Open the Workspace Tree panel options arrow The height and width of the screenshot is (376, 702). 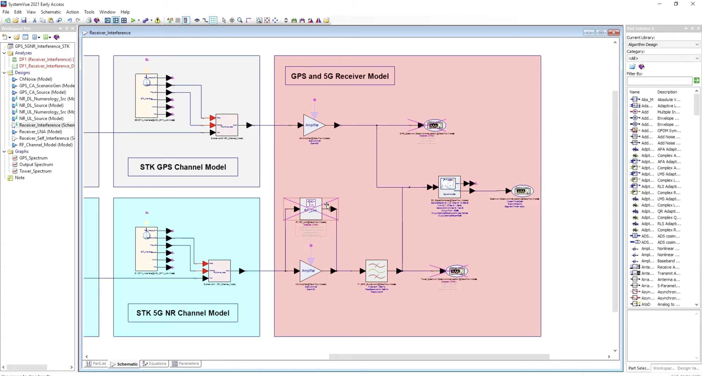61,28
